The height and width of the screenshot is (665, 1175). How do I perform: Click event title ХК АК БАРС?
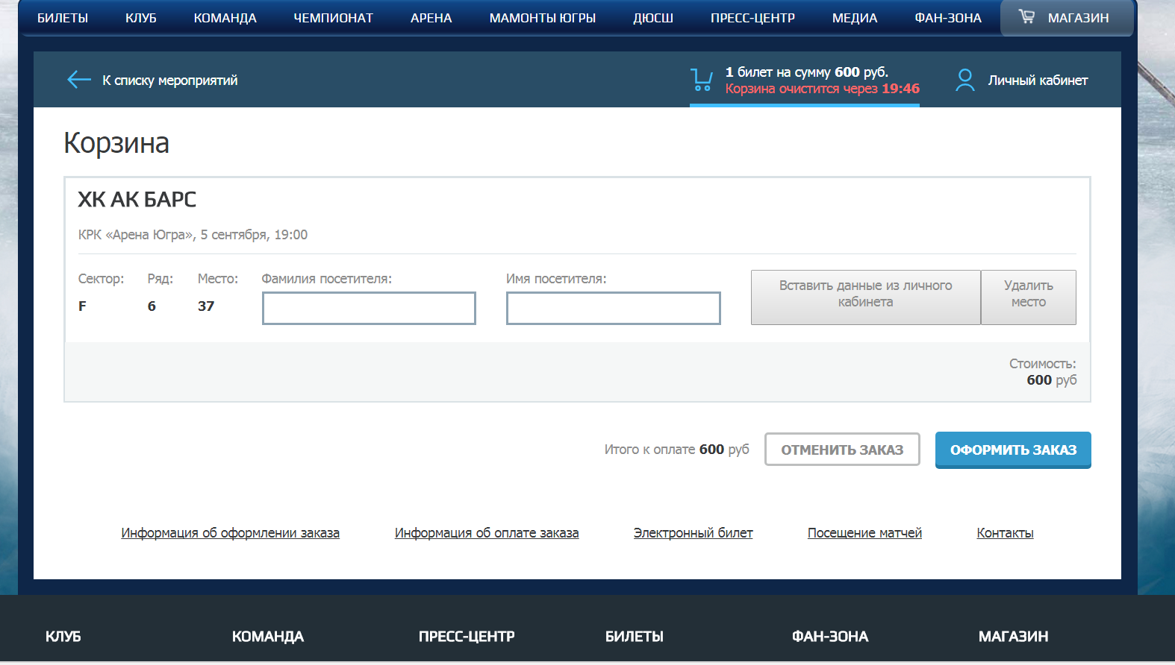(137, 200)
